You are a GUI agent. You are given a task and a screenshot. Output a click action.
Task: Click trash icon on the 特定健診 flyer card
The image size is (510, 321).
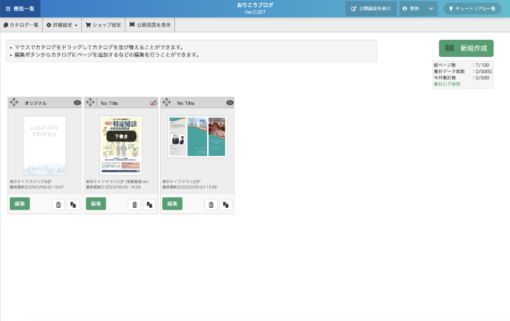tap(134, 205)
